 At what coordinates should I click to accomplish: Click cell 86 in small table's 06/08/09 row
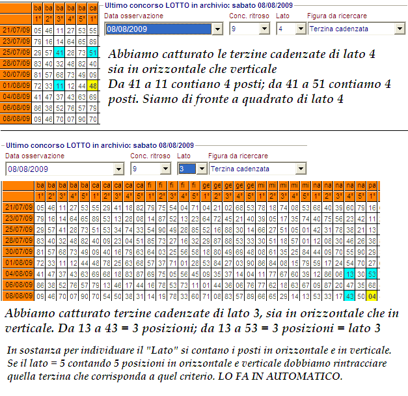(x=38, y=108)
